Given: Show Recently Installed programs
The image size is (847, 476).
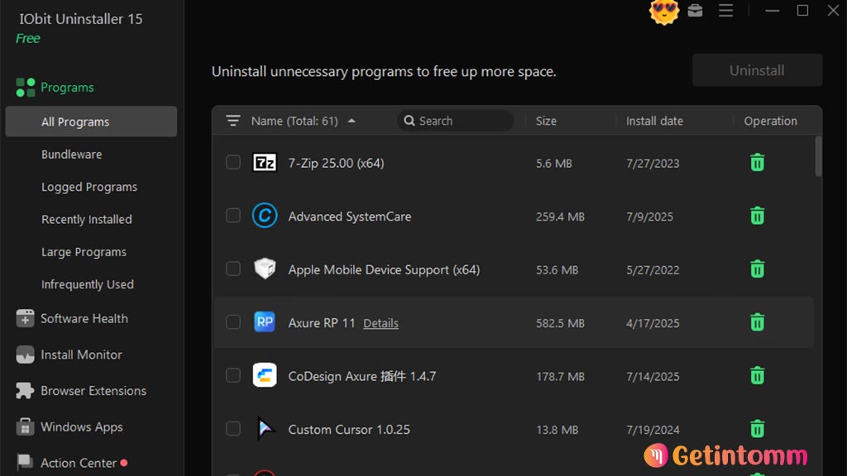Looking at the screenshot, I should (86, 220).
